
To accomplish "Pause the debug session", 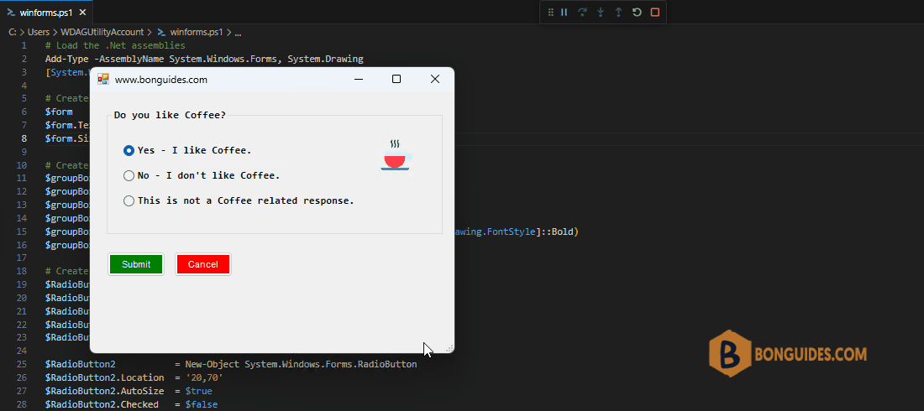I will pos(564,13).
